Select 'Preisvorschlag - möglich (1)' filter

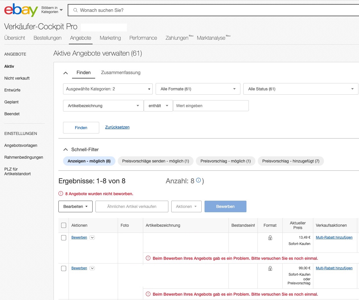click(226, 161)
